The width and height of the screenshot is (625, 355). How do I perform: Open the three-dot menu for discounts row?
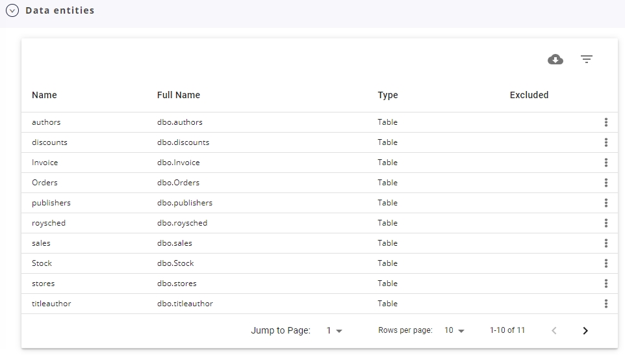pyautogui.click(x=606, y=142)
